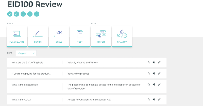Click the term 'What is the AODA'
Viewport: 203px width, 106px height.
[21, 100]
